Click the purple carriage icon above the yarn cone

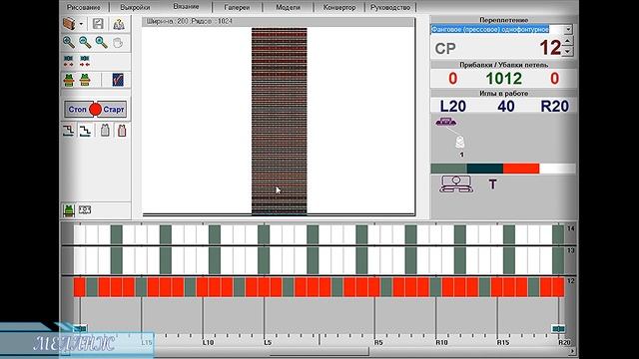(x=446, y=122)
